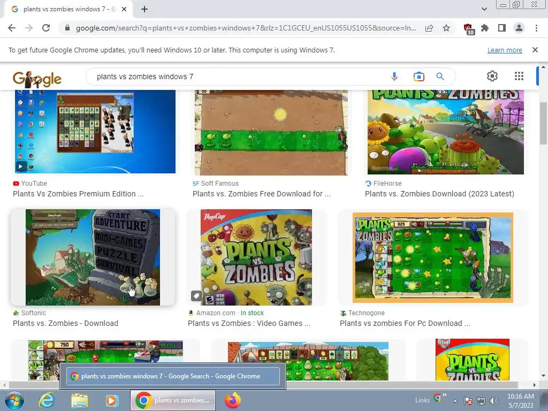The width and height of the screenshot is (548, 411).
Task: Open Windows Explorer folder on taskbar
Action: point(79,400)
